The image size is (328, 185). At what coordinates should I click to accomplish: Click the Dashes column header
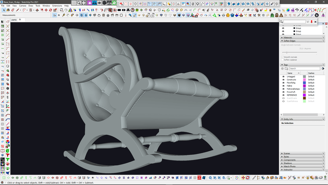point(311,73)
